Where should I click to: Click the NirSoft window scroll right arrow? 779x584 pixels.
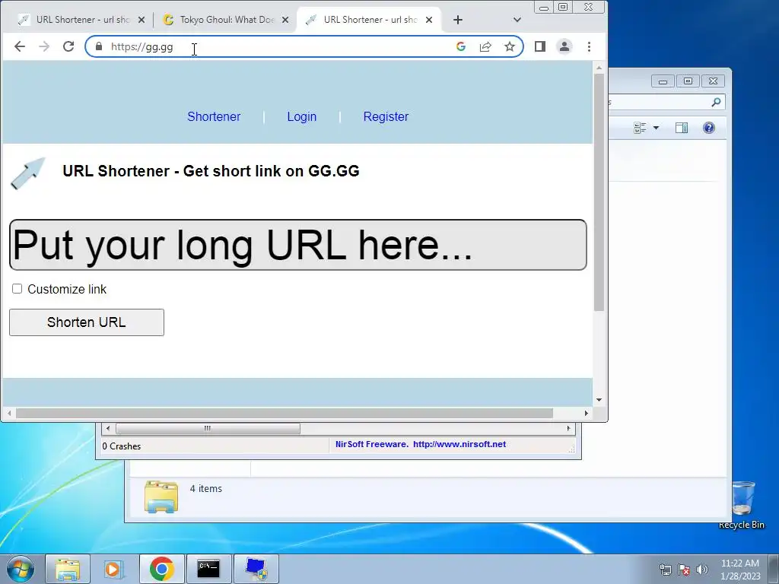point(569,428)
